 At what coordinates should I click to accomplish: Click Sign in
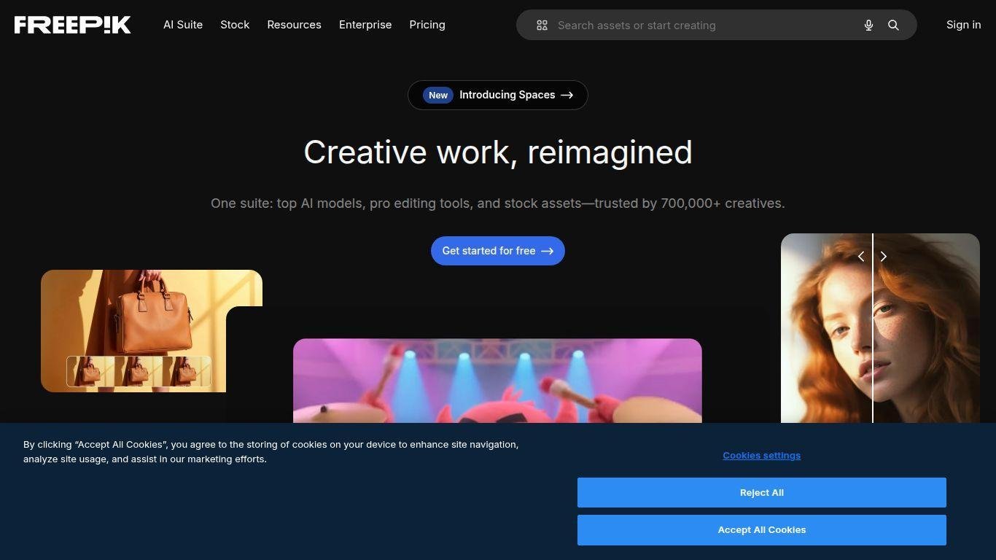(x=963, y=25)
